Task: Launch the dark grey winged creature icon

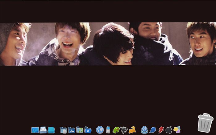Action: (x=124, y=130)
